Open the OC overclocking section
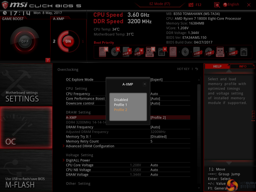 pos(26,127)
